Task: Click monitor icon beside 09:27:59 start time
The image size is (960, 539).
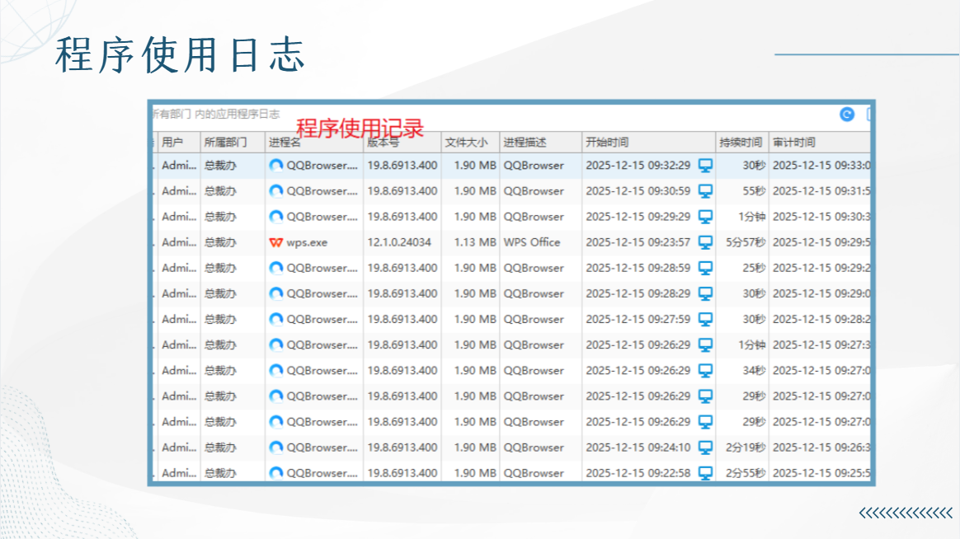Action: [705, 320]
